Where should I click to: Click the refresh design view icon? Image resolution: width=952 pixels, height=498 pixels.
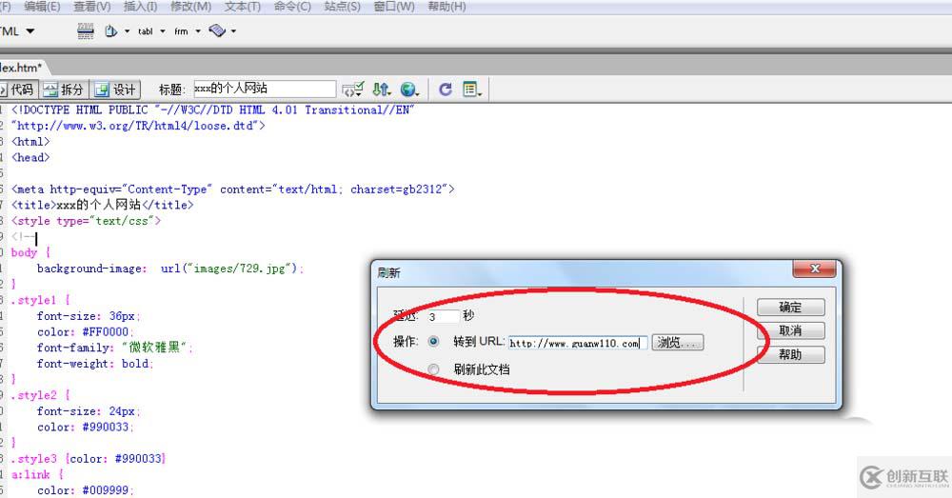coord(445,90)
